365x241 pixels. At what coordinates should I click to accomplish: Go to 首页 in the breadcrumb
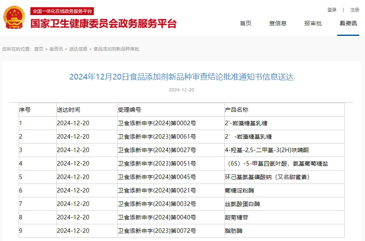tap(39, 49)
